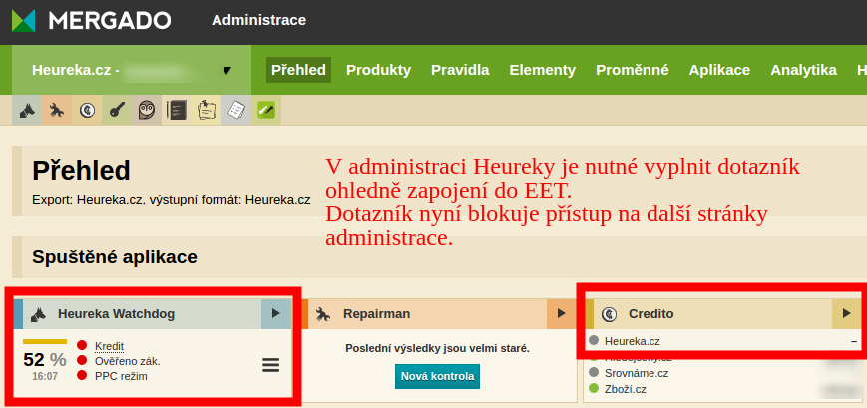This screenshot has width=867, height=408.
Task: Expand Repairman with arrow button
Action: tap(562, 313)
